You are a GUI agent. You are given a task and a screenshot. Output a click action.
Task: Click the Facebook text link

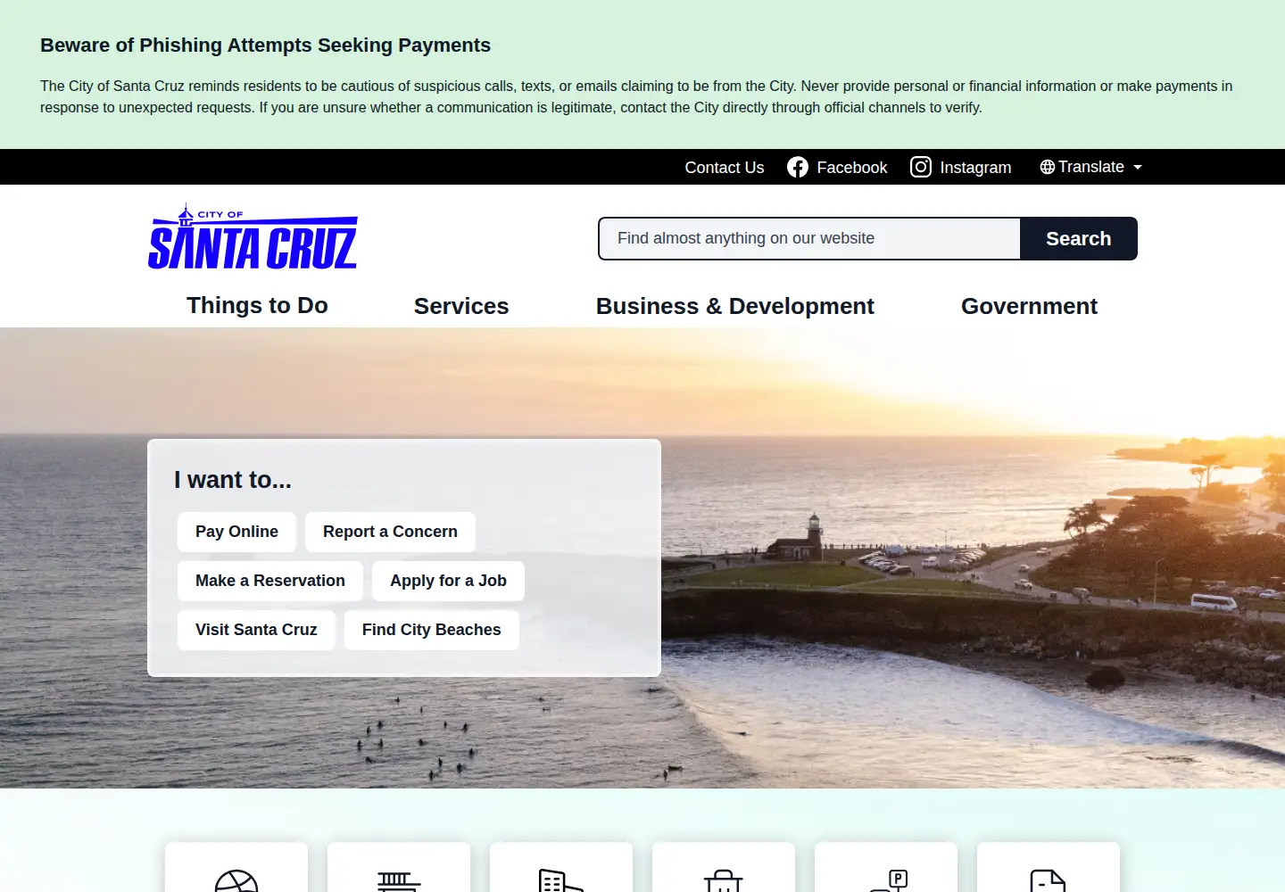click(x=852, y=168)
